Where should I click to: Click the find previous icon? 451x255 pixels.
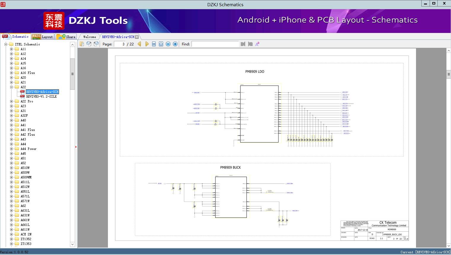tap(243, 44)
